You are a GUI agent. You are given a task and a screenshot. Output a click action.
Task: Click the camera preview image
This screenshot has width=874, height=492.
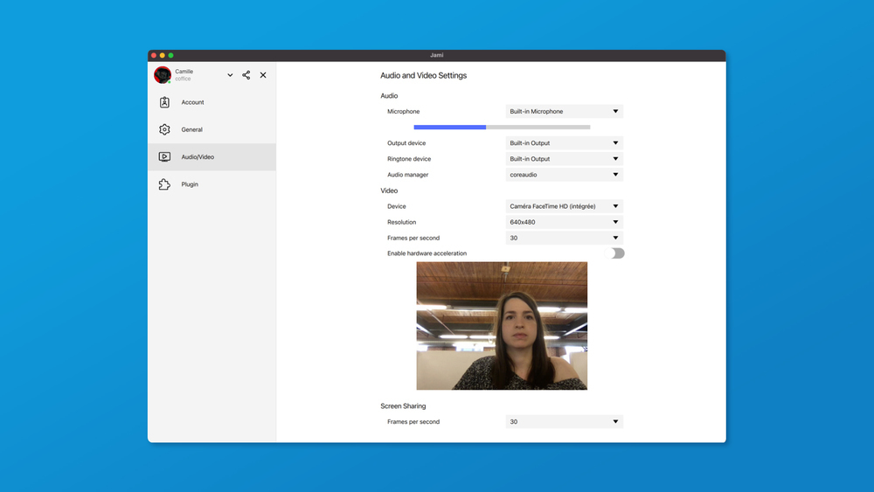pos(502,326)
